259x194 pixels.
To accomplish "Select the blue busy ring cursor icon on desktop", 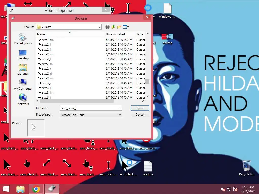I will (x=148, y=8).
